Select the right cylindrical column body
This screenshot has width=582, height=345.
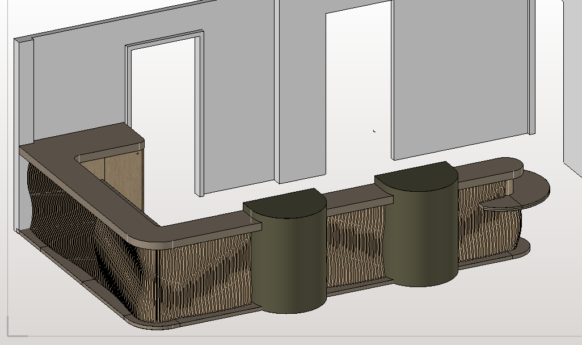[424, 238]
